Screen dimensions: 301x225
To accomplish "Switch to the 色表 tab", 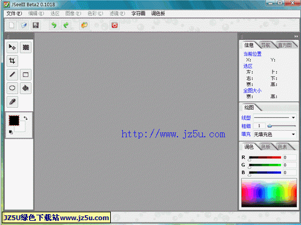I will (282, 147).
